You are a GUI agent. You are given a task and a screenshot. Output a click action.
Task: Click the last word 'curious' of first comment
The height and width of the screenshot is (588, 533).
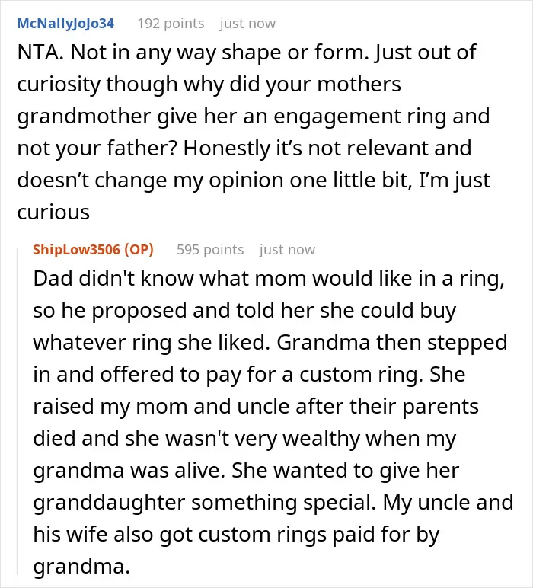click(x=53, y=213)
